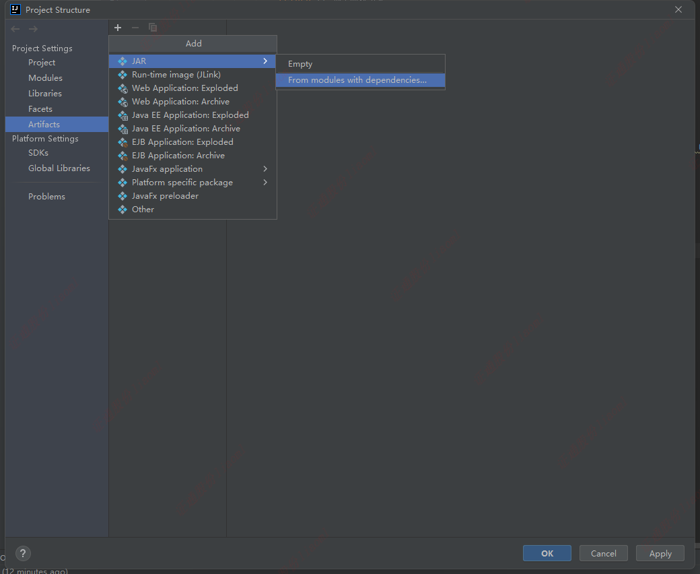Screen dimensions: 700x574
Task: Choose EJB Application: Exploded entry
Action: pos(193,141)
